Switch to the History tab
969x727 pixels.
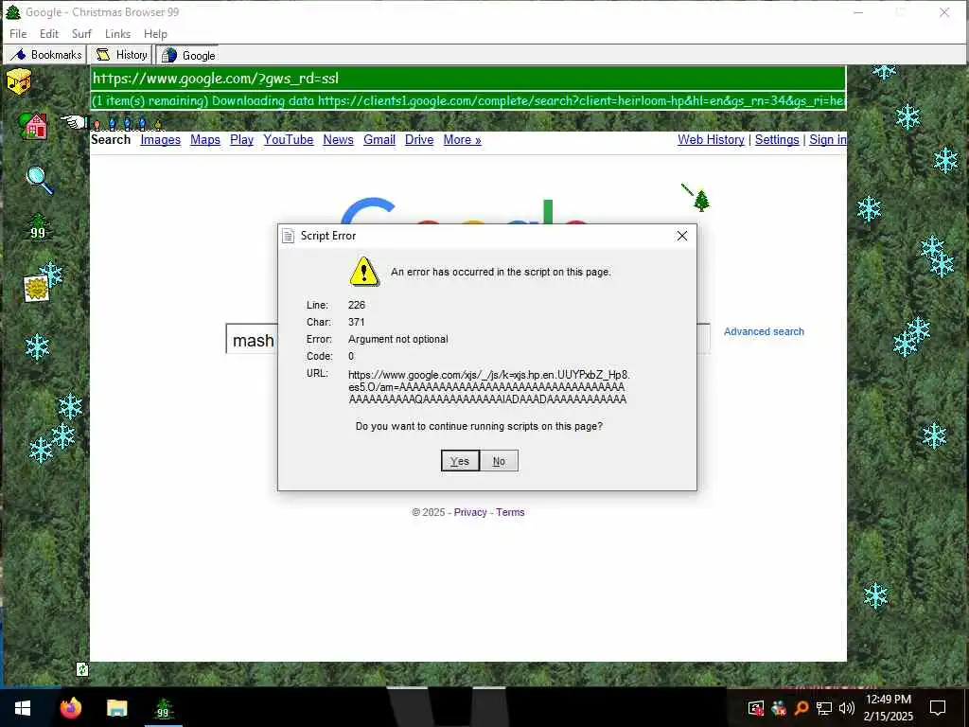tap(121, 55)
